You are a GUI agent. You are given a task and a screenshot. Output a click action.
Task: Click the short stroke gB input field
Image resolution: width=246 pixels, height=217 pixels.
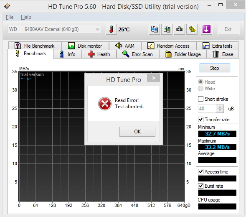click(x=207, y=109)
